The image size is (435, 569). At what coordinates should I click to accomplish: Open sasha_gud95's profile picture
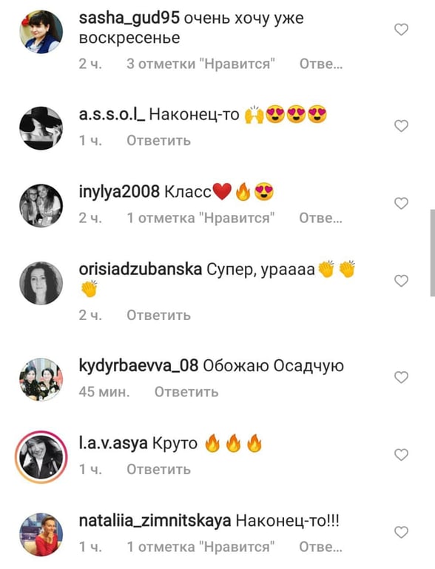click(41, 32)
